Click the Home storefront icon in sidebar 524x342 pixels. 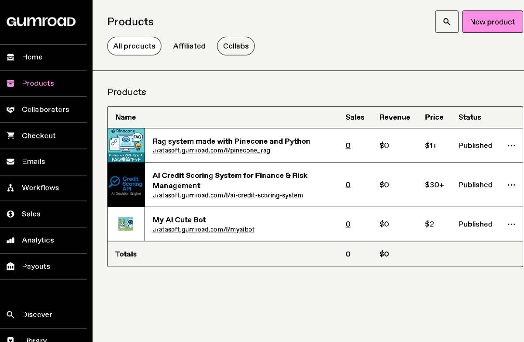pos(11,57)
